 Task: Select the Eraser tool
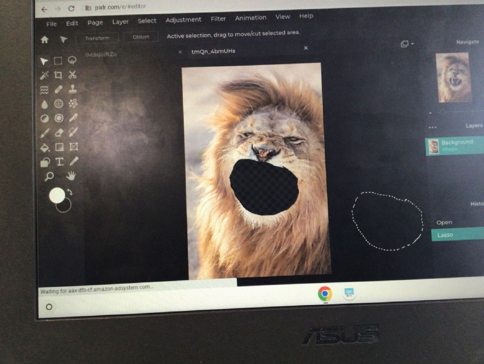(59, 133)
